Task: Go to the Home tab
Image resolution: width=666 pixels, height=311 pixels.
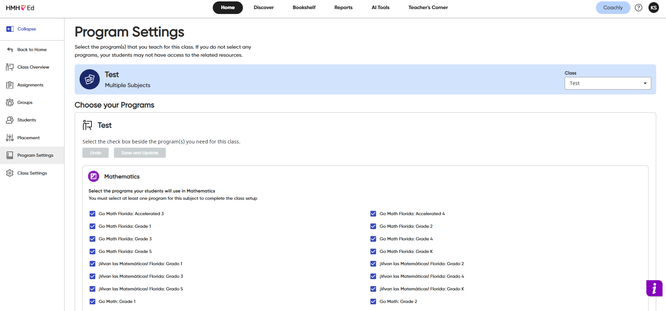Action: pos(228,8)
